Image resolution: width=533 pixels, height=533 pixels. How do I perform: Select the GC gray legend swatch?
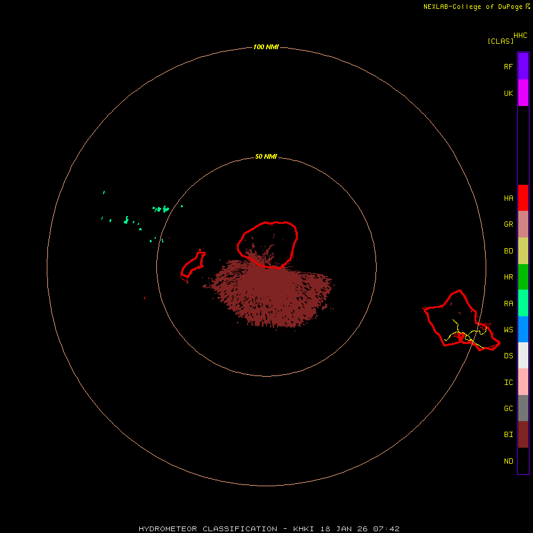pos(523,408)
